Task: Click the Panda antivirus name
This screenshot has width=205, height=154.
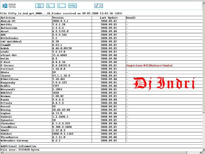Action: [5, 100]
